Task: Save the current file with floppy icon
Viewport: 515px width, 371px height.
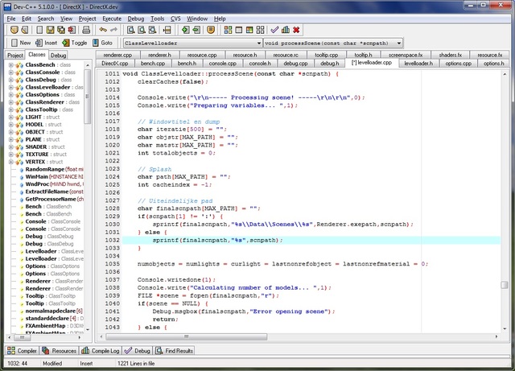Action: 50,30
